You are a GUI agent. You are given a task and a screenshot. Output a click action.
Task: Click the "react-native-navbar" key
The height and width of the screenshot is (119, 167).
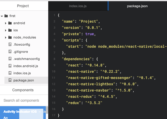pyautogui.click(x=88, y=90)
